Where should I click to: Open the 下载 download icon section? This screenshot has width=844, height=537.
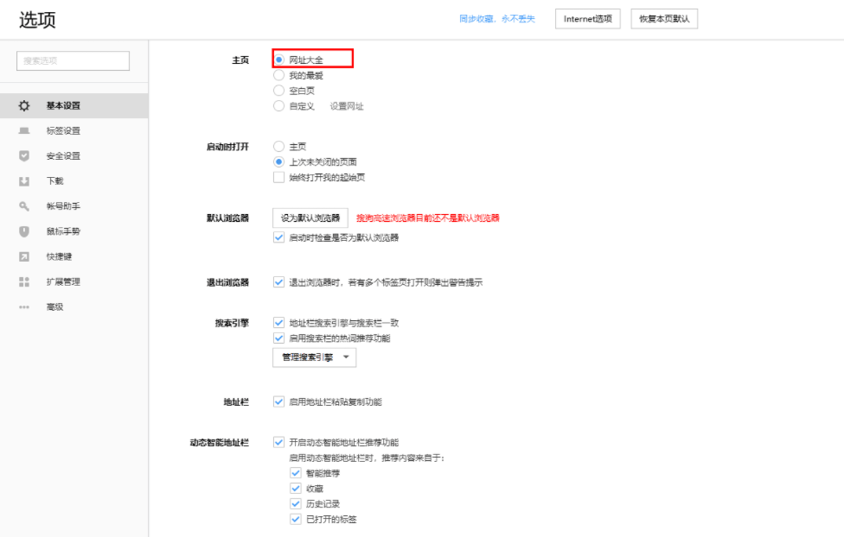pos(23,181)
